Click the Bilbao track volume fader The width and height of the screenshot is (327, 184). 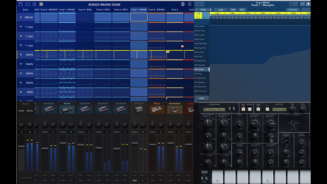coord(153,145)
